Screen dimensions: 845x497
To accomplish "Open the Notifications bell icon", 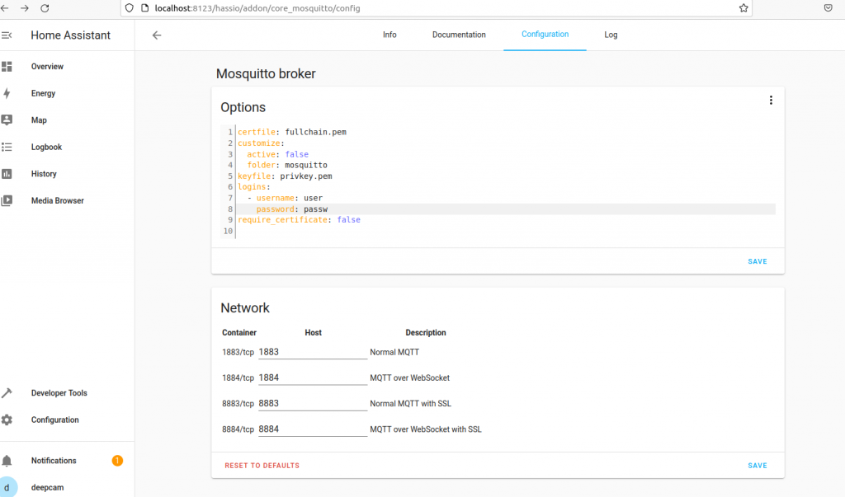I will click(x=7, y=461).
